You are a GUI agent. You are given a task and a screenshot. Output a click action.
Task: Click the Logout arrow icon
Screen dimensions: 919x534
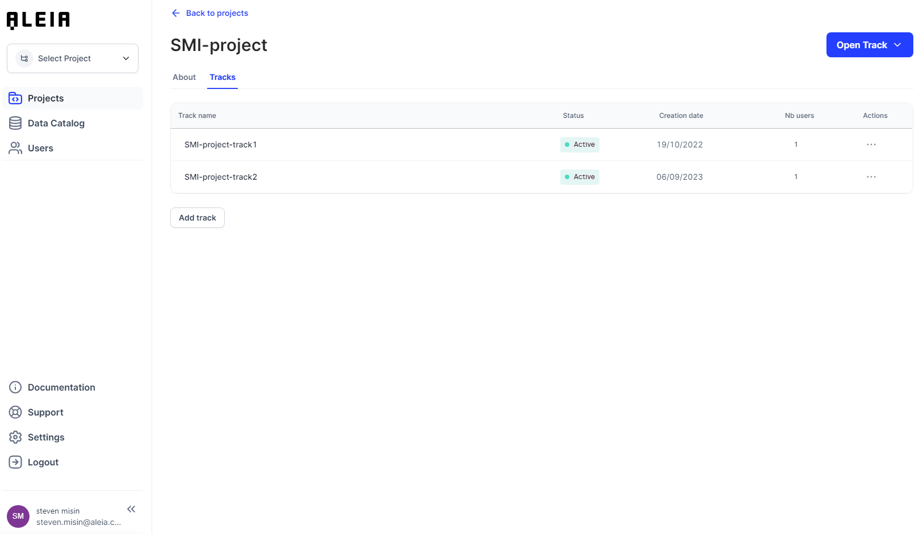(x=15, y=462)
